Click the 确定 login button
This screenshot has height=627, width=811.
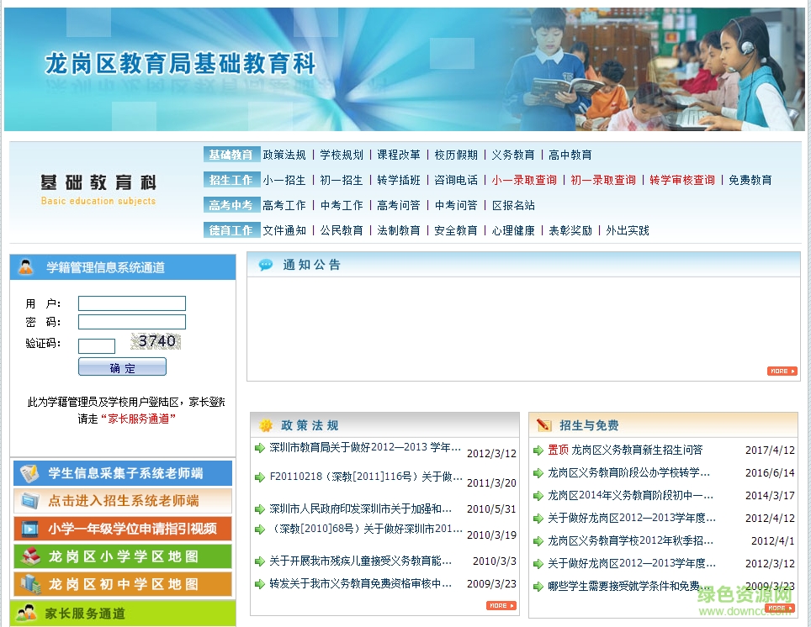[x=123, y=367]
